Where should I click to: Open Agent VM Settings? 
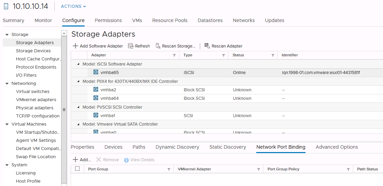(x=36, y=141)
